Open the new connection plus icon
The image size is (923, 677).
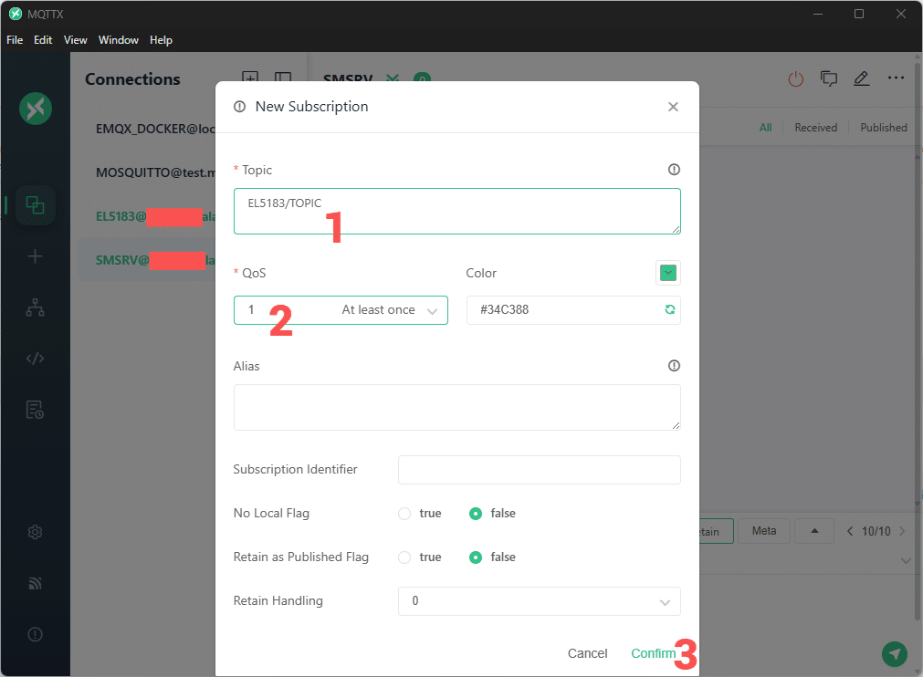[35, 256]
